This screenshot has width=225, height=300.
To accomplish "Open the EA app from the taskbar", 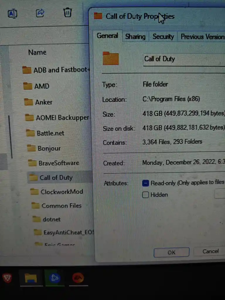I will pos(78,277).
